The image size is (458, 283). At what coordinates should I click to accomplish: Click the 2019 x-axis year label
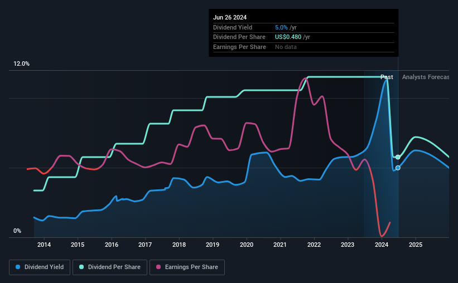click(x=213, y=245)
